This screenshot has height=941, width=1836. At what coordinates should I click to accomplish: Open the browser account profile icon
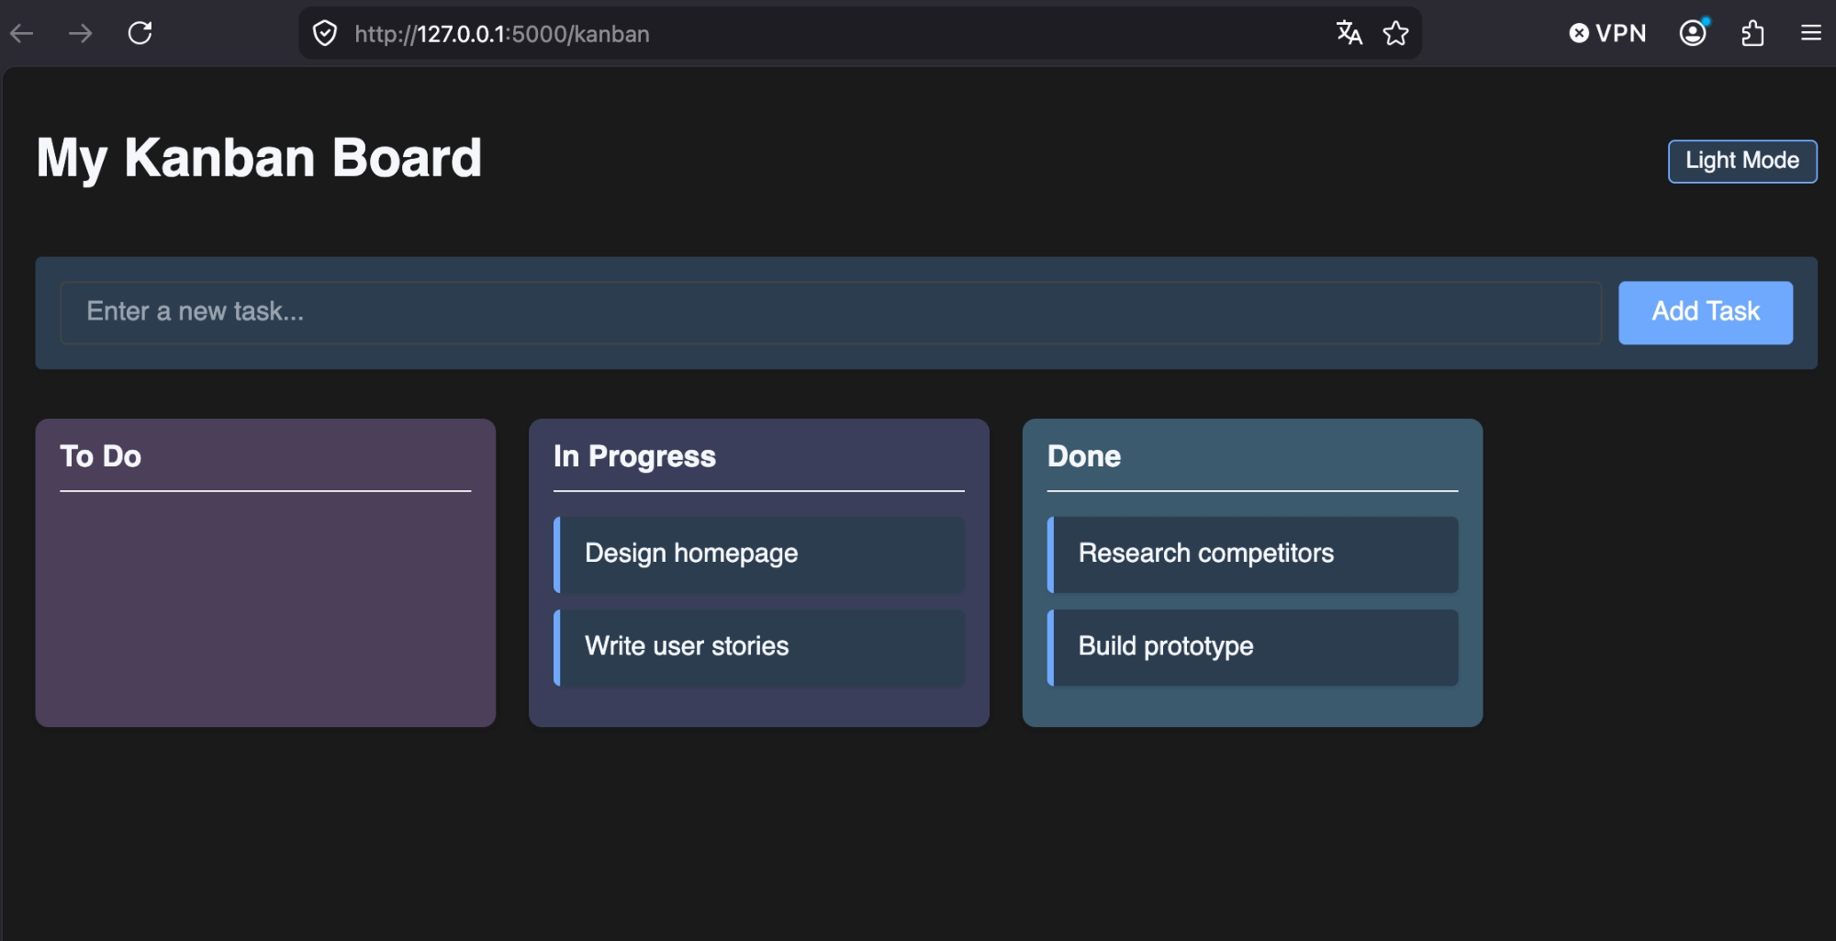[x=1693, y=33]
